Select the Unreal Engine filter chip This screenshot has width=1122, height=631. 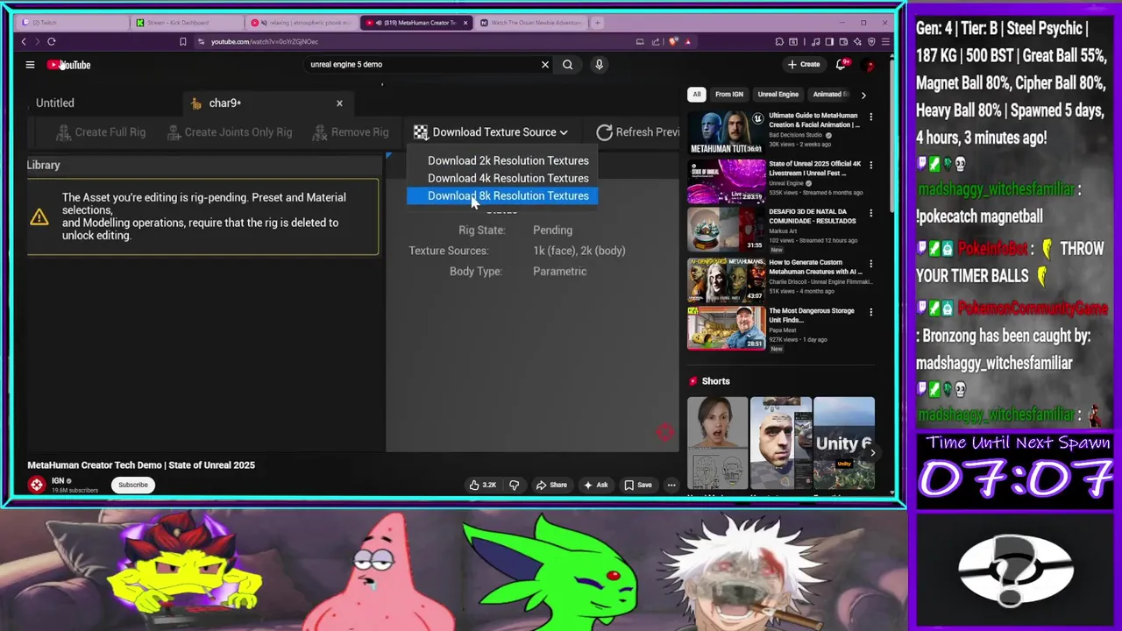tap(778, 95)
